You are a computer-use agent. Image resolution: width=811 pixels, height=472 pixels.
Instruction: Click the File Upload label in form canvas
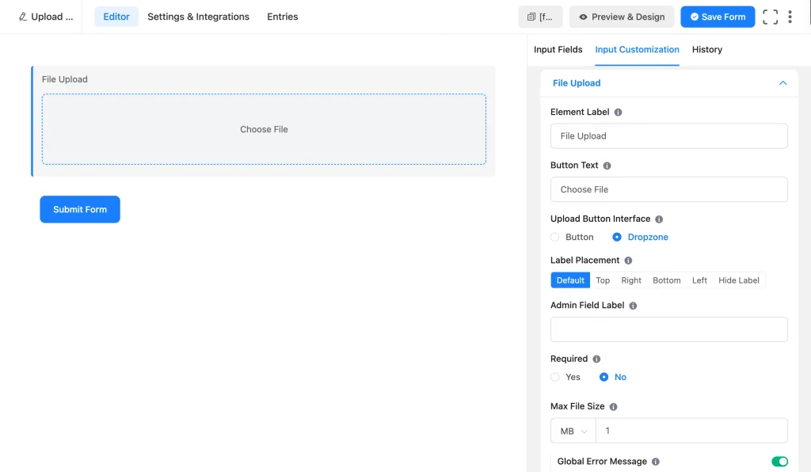click(x=65, y=79)
